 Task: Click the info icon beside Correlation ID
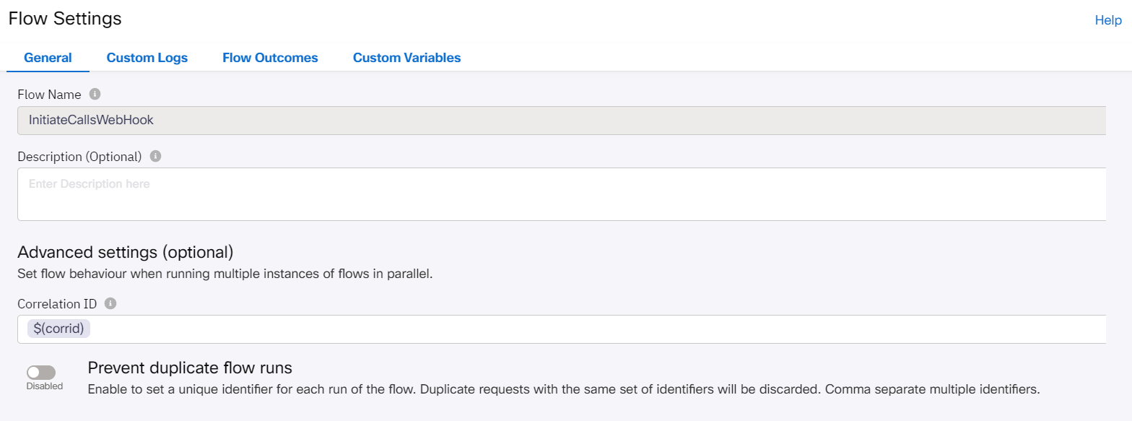(x=110, y=303)
